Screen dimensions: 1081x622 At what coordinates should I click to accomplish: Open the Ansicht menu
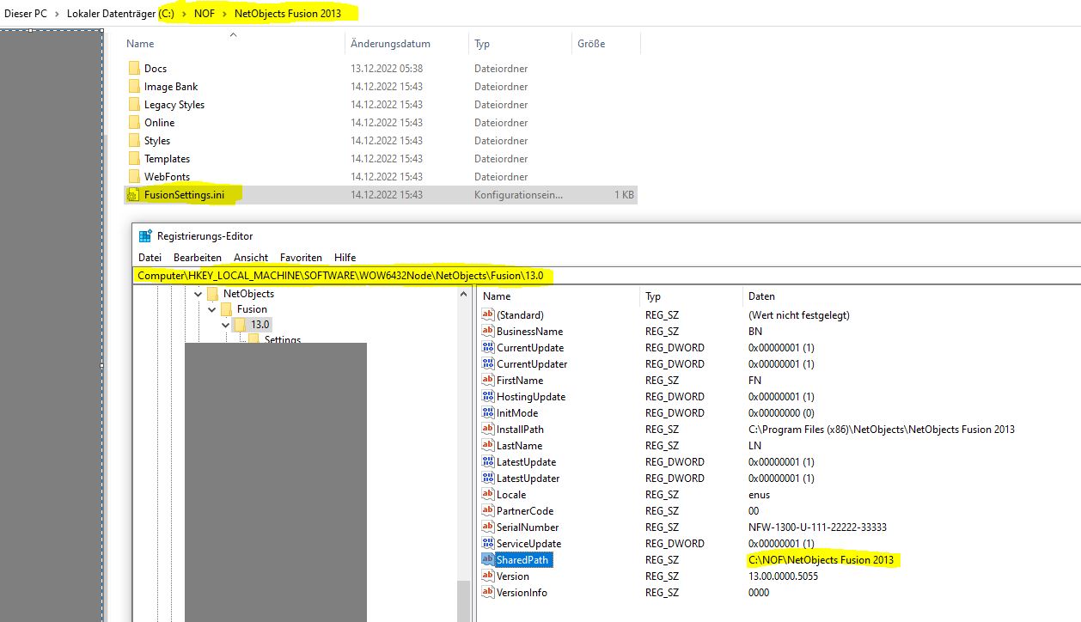(x=250, y=258)
